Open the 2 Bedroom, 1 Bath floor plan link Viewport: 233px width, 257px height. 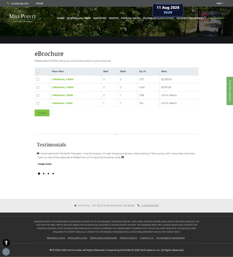click(63, 95)
